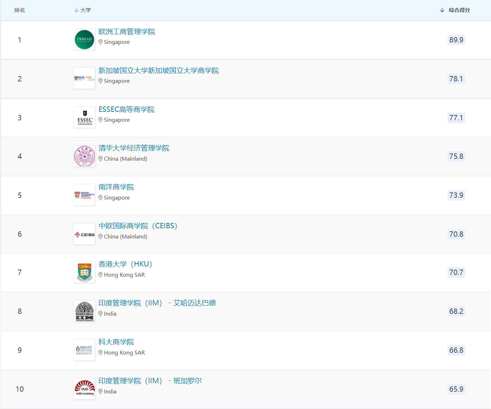Click Singapore under 新加坡国立大学商学院
Screen dimensions: 491x409
pos(117,81)
